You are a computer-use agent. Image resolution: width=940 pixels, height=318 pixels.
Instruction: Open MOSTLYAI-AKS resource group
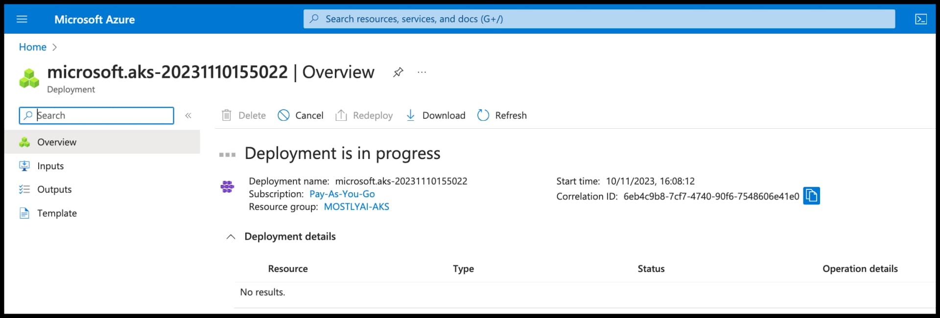(356, 206)
